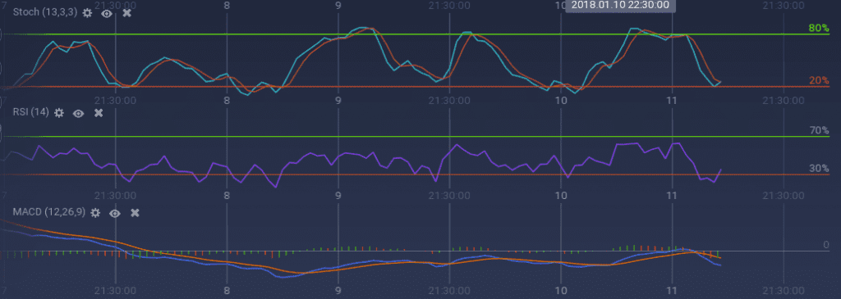Click the 20% level label
Screen dimensions: 841x299
click(x=819, y=81)
